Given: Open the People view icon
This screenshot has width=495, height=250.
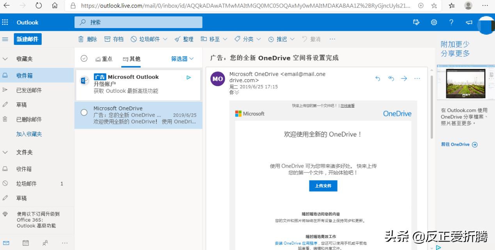Looking at the screenshot, I should pyautogui.click(x=45, y=243).
